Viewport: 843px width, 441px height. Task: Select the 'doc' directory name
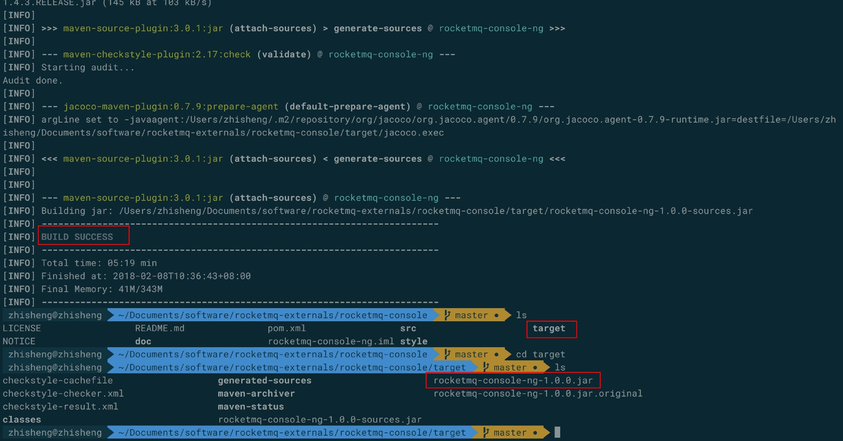[x=143, y=341]
